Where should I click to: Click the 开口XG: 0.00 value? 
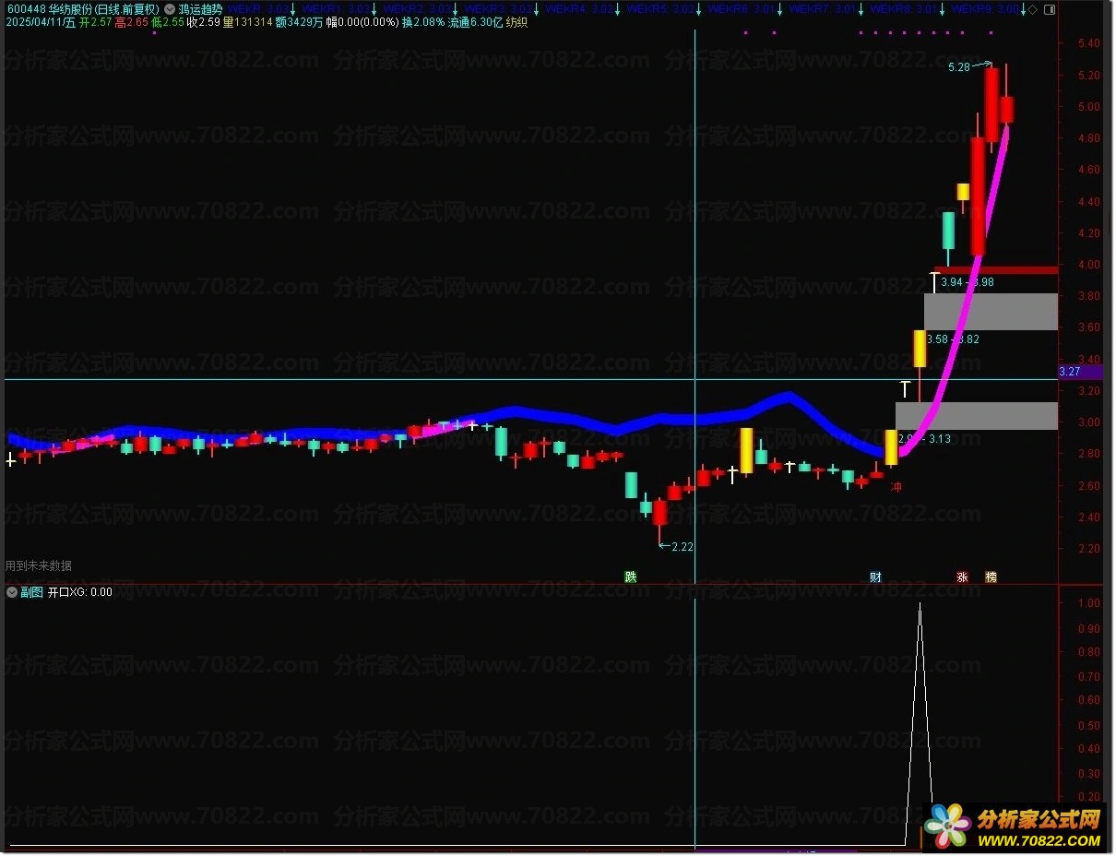[80, 592]
